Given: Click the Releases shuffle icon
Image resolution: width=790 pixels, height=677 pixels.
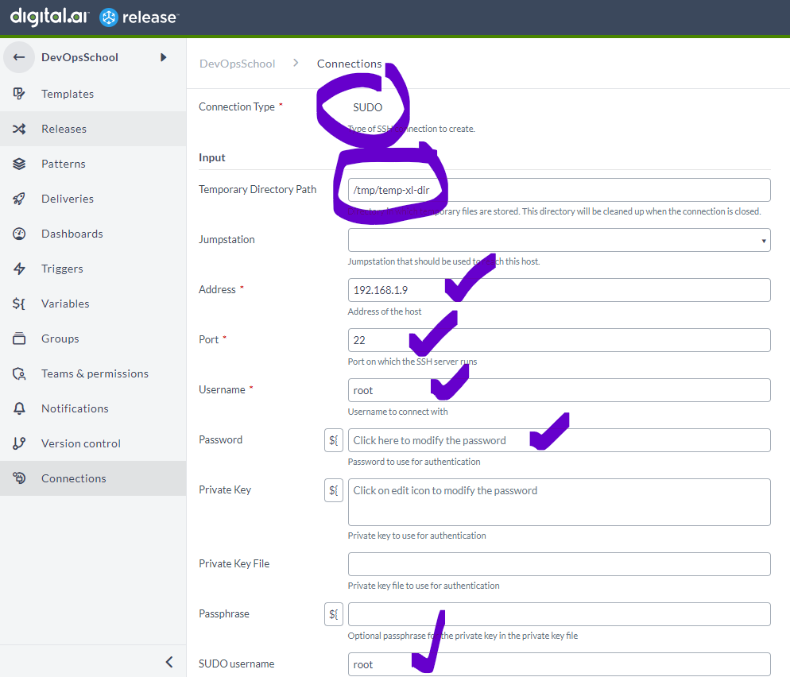Looking at the screenshot, I should [19, 129].
